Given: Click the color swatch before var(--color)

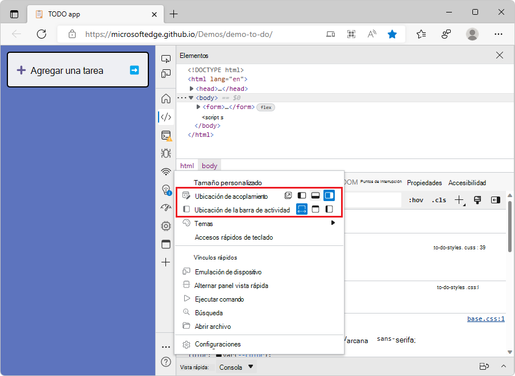Looking at the screenshot, I should point(218,356).
